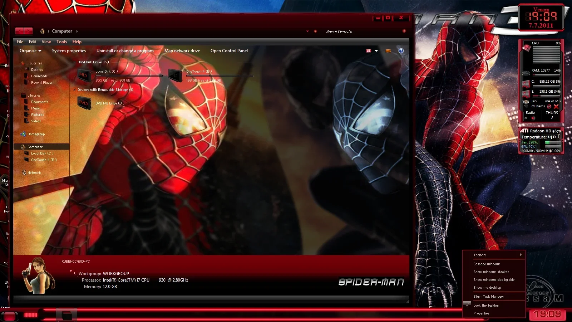Select Pictures under Libraries

coord(38,114)
